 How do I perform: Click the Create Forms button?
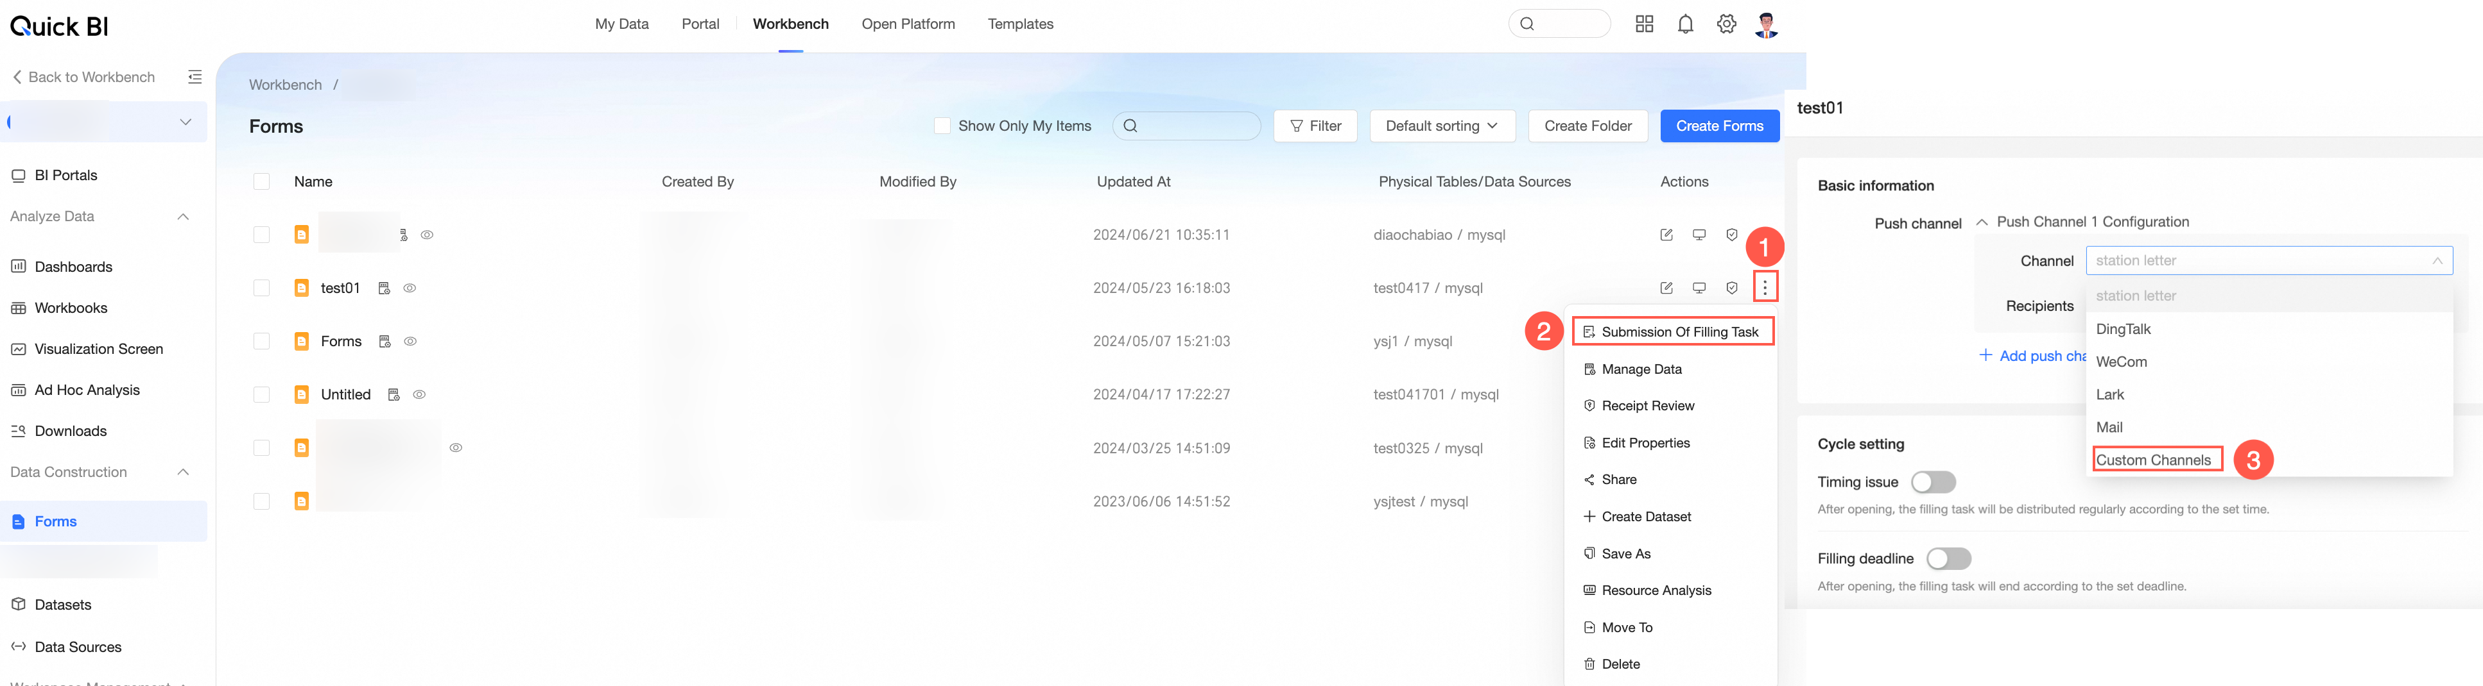(x=1720, y=126)
